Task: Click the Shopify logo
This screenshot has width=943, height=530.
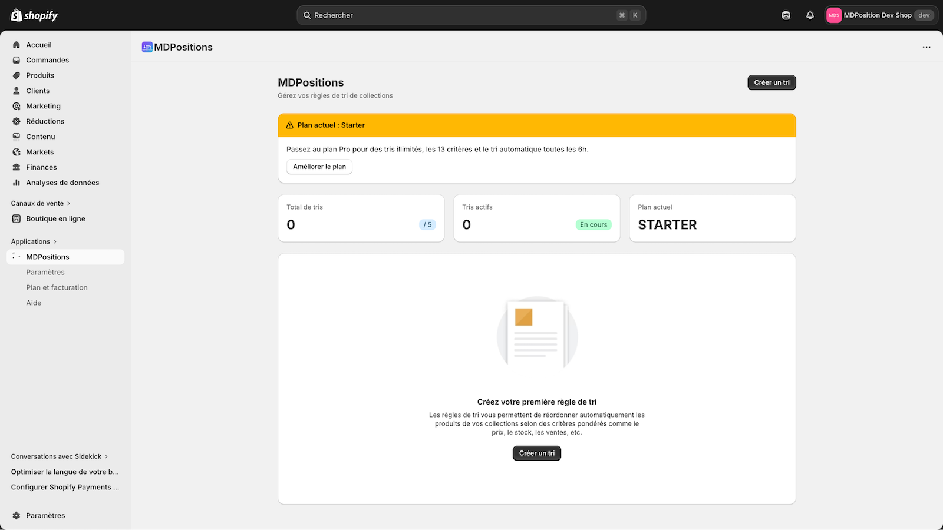Action: (32, 15)
